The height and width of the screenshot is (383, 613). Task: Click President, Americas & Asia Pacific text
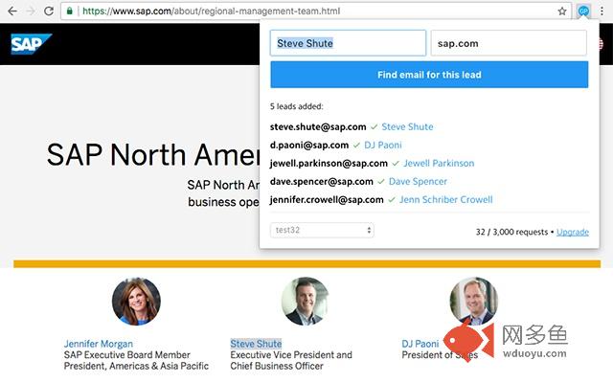tap(136, 366)
